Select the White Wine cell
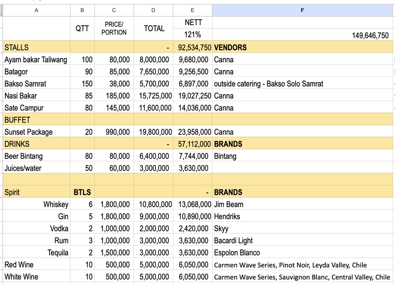 (x=36, y=276)
